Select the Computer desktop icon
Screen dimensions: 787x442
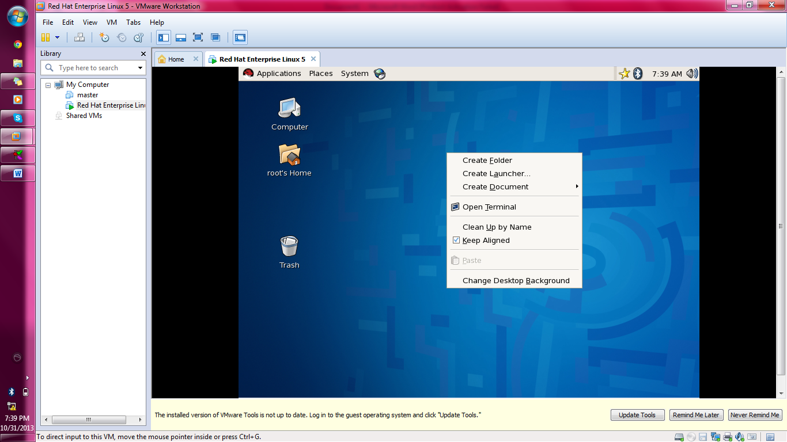coord(290,115)
